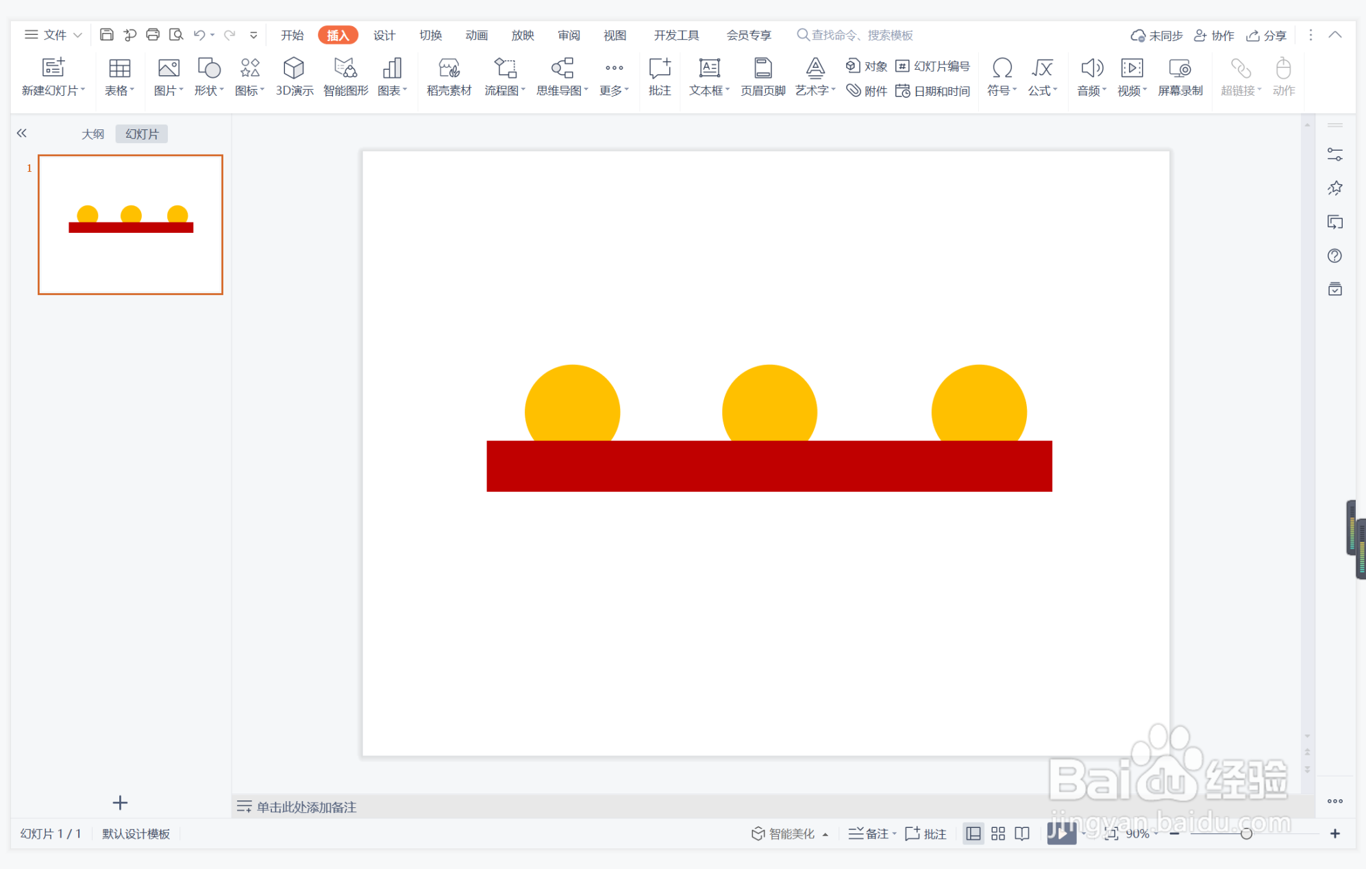The width and height of the screenshot is (1366, 869).
Task: Switch to the 设计 ribbon tab
Action: point(384,35)
